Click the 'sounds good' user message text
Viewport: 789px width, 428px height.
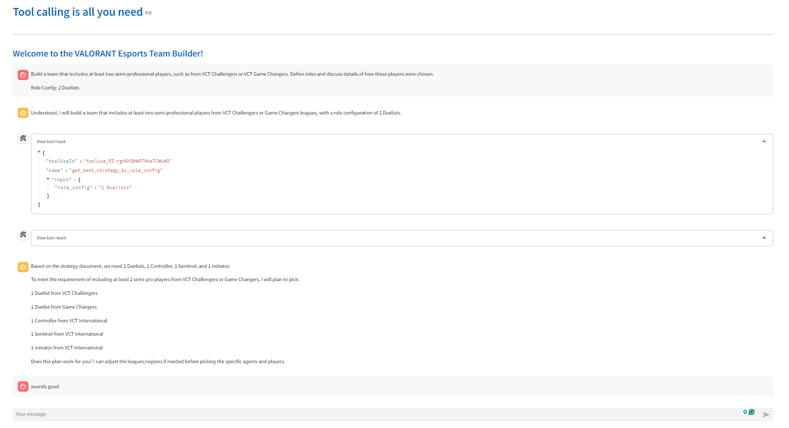click(45, 387)
